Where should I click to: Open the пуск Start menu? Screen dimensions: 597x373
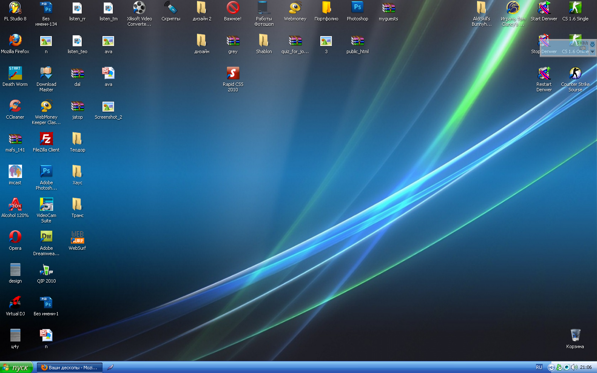(x=17, y=367)
